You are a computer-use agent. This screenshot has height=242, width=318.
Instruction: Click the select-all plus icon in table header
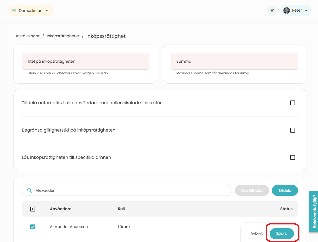33,209
